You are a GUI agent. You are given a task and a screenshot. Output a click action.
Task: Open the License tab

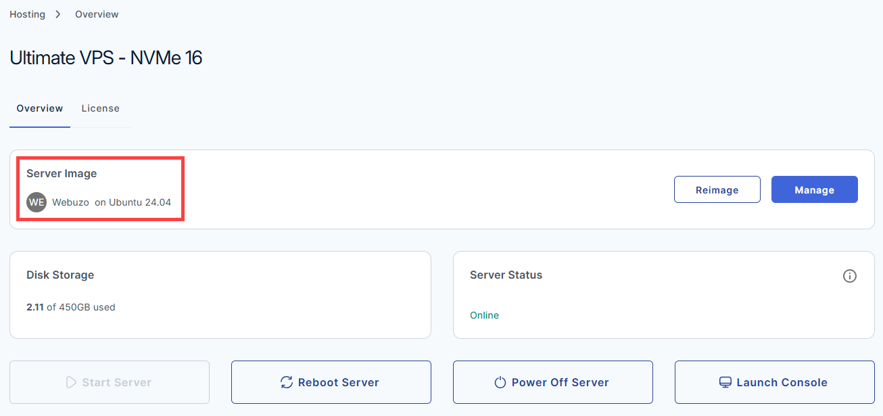point(101,108)
